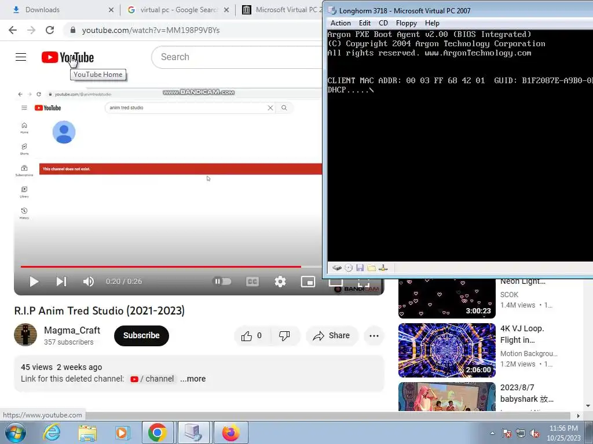Toggle closed captions on the video
The width and height of the screenshot is (593, 444).
click(x=252, y=282)
